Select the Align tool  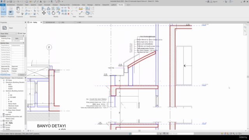(x=44, y=9)
